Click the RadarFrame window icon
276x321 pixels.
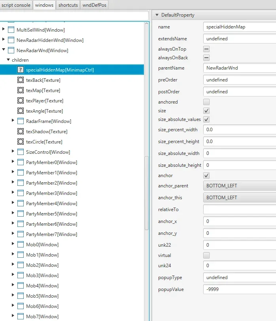[x=20, y=121]
